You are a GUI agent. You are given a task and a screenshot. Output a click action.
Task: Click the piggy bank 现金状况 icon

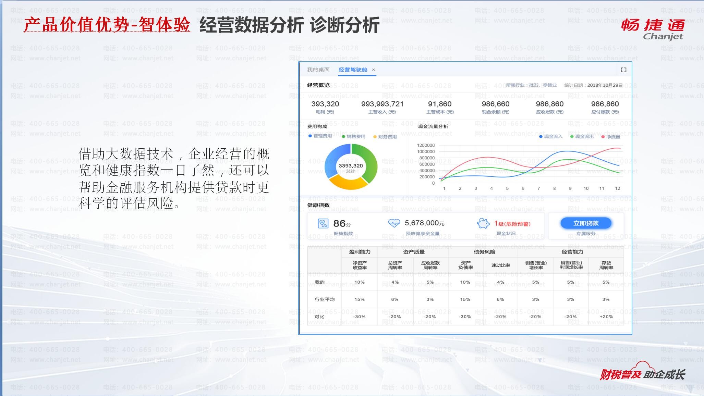(483, 224)
